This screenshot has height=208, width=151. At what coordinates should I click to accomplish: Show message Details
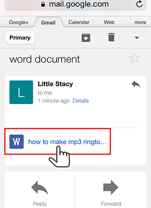pos(81,101)
